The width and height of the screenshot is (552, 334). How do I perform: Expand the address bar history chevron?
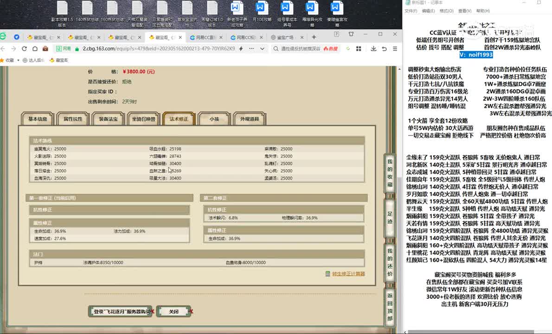(x=262, y=49)
